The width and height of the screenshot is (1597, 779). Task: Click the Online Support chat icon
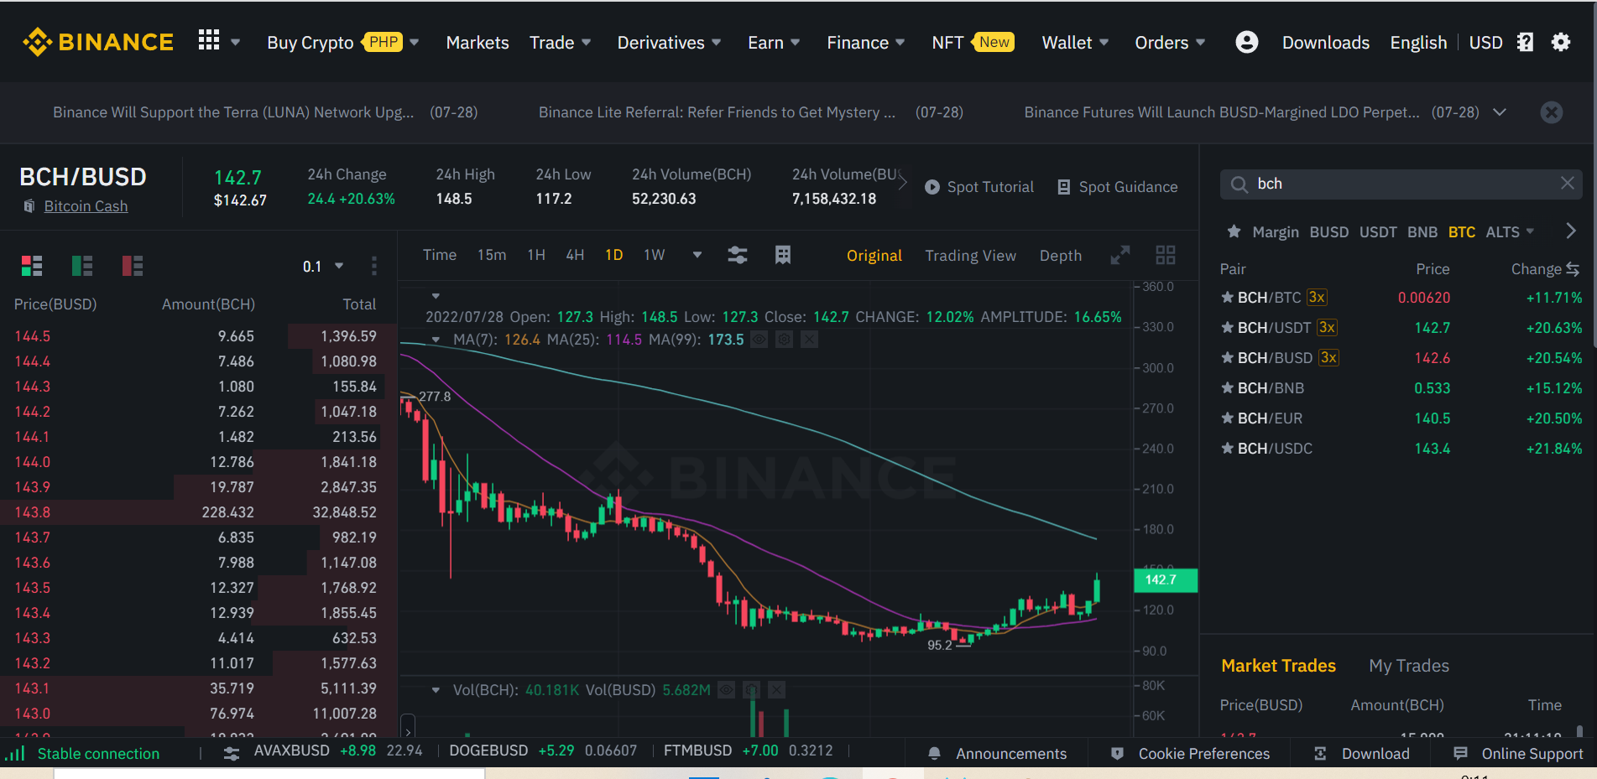(x=1460, y=753)
